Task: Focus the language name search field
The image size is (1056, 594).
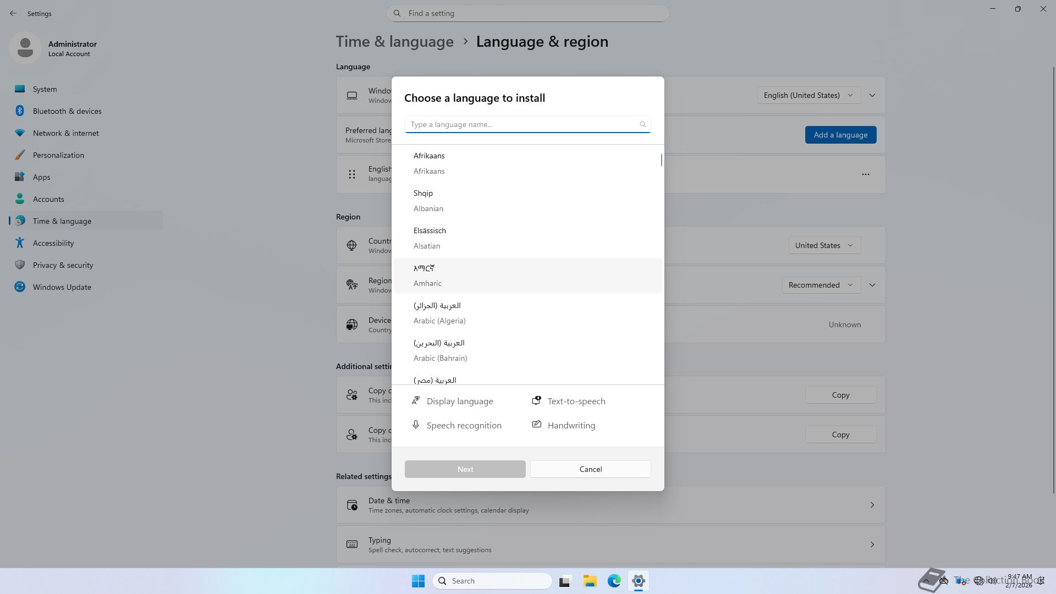Action: point(522,124)
